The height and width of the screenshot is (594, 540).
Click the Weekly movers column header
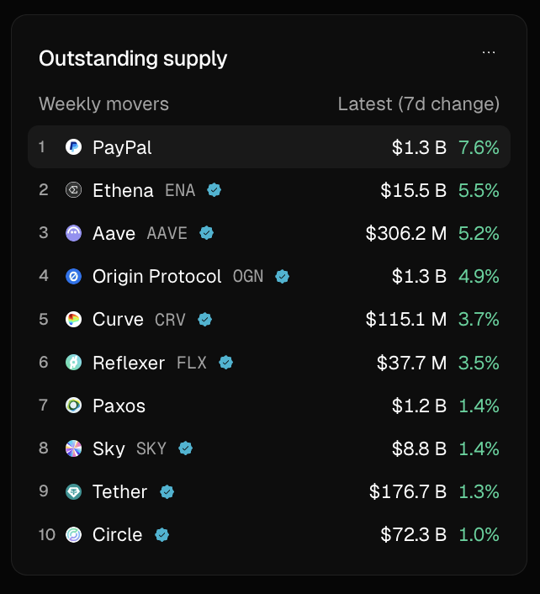(x=103, y=103)
